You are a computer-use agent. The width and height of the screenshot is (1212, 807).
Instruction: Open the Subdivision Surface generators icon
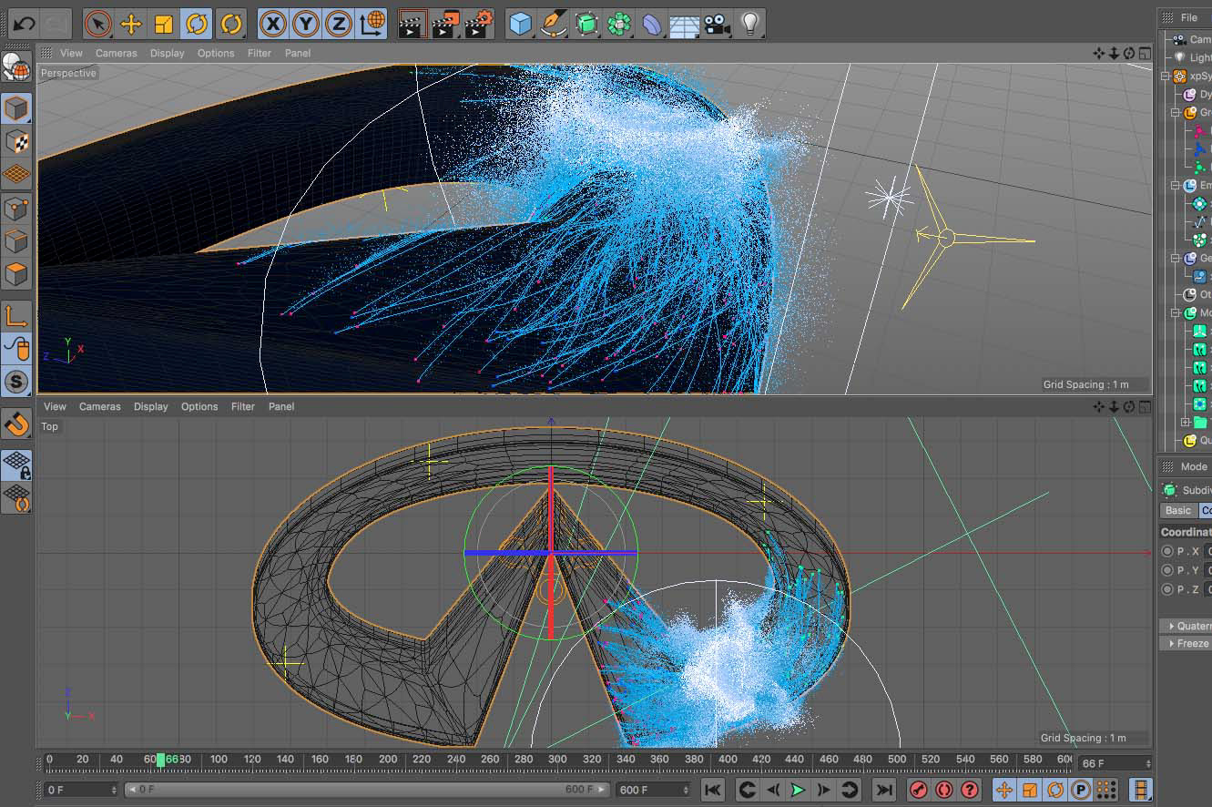coord(587,24)
